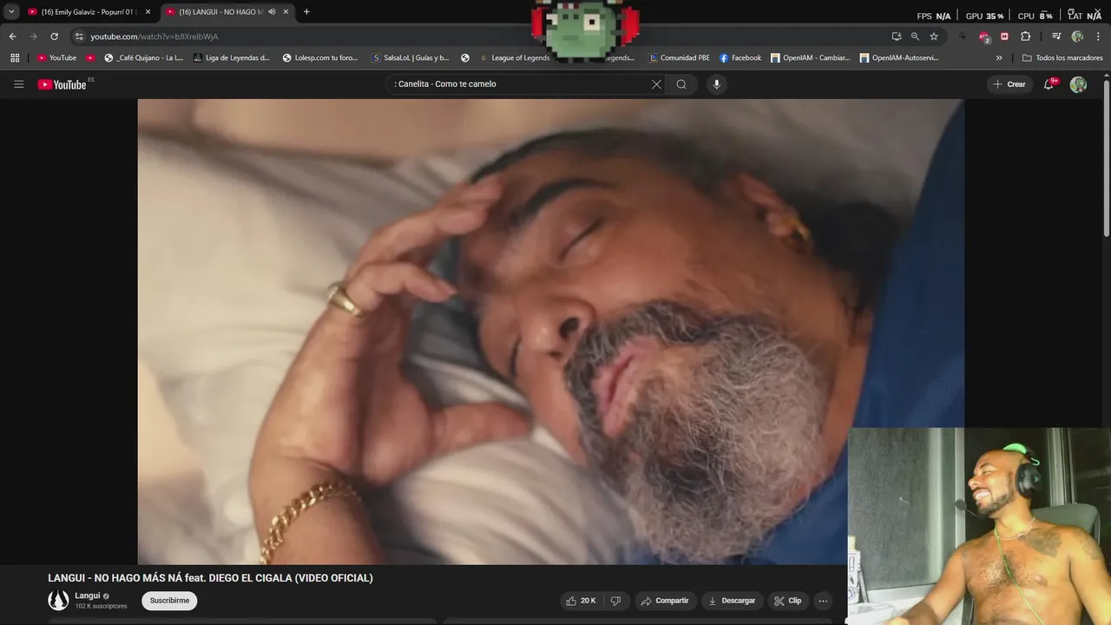Open the unlabeled red icon bookmark after YouTube
Screen dimensions: 1111x625
tap(90, 58)
